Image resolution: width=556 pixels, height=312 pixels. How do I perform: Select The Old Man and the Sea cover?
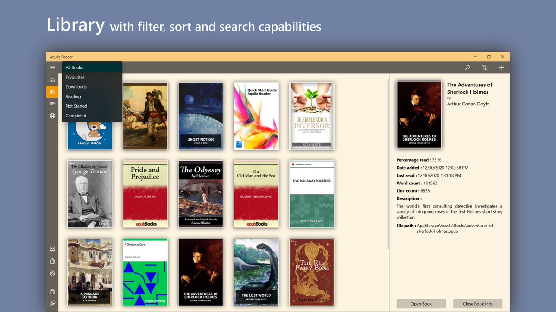[x=257, y=194]
